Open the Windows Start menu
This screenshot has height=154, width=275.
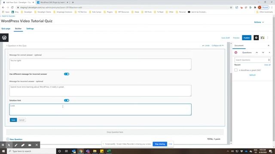tap(3, 151)
